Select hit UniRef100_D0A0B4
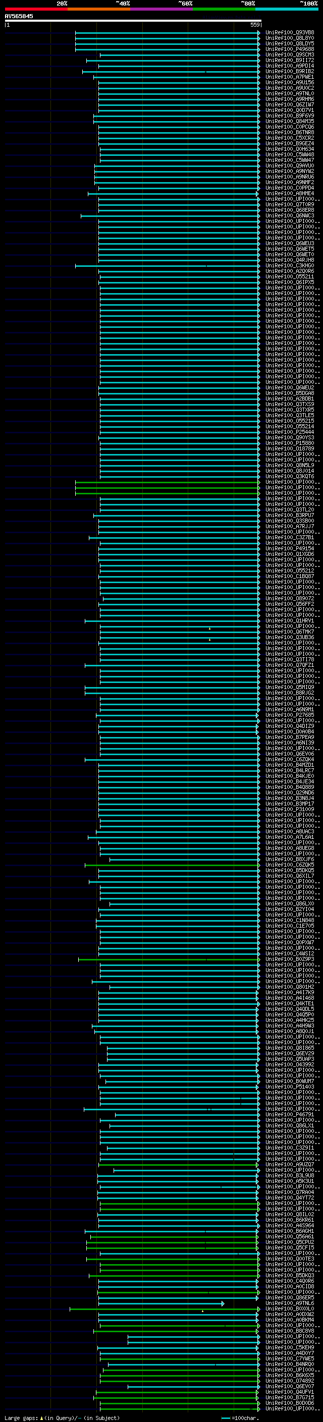Viewport: 323px width, 1422px height. 289,732
